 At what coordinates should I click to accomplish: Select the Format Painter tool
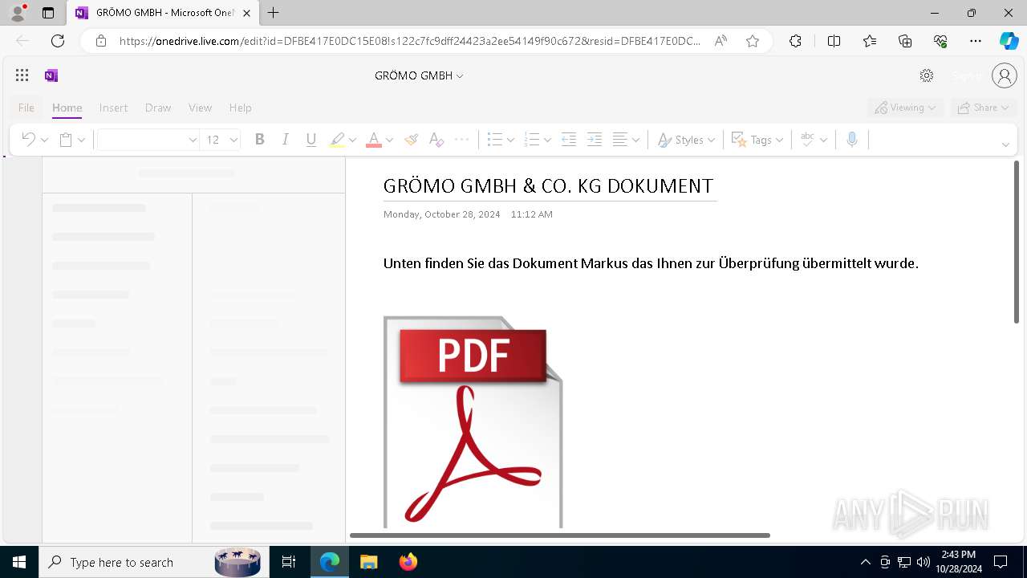coord(411,140)
